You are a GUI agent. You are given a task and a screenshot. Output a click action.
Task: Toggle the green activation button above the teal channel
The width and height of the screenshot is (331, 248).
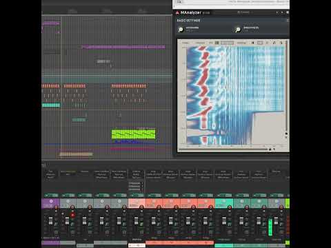pyautogui.click(x=224, y=196)
